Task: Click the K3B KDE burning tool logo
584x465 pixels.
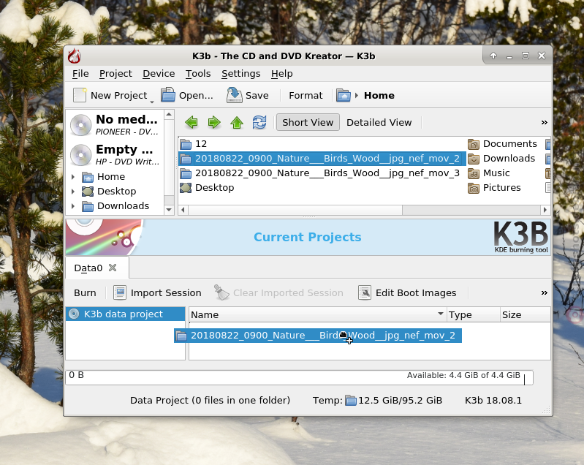Action: point(521,237)
